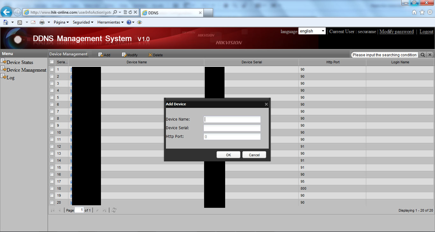Open browser Tools gear icon
Viewport: 435px width, 232px height.
pos(430,12)
